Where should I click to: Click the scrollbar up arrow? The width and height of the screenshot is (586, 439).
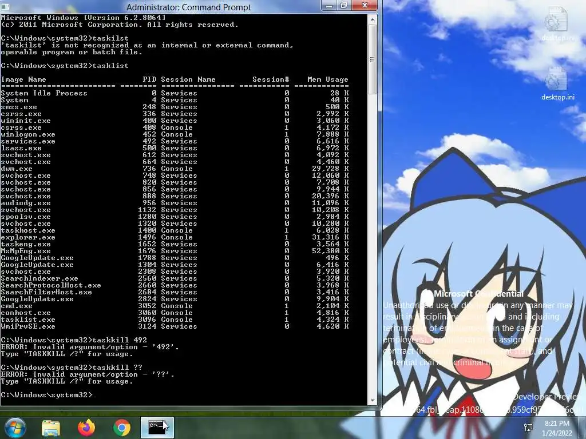pyautogui.click(x=372, y=19)
